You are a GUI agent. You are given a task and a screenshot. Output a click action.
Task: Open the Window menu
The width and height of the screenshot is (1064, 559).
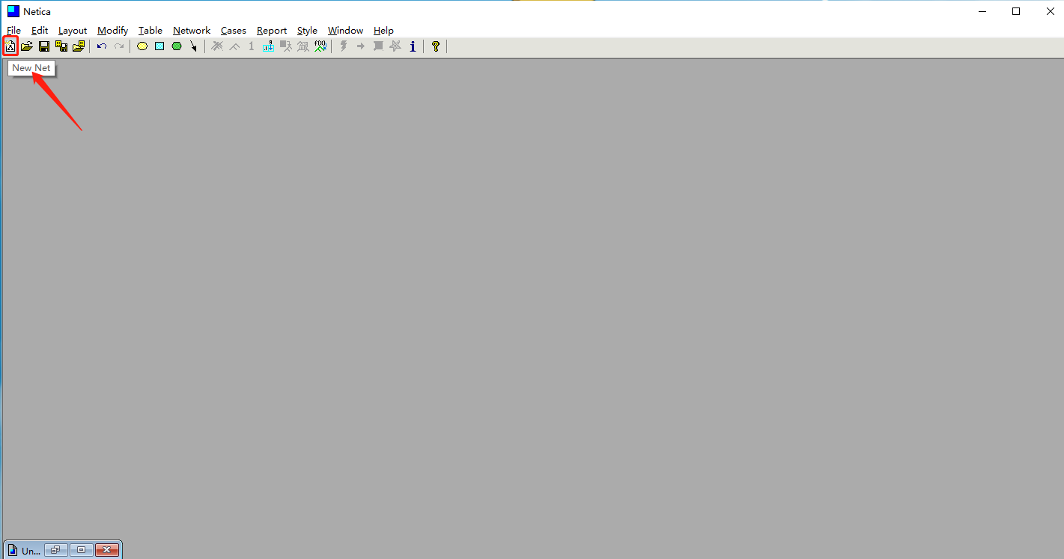coord(345,31)
